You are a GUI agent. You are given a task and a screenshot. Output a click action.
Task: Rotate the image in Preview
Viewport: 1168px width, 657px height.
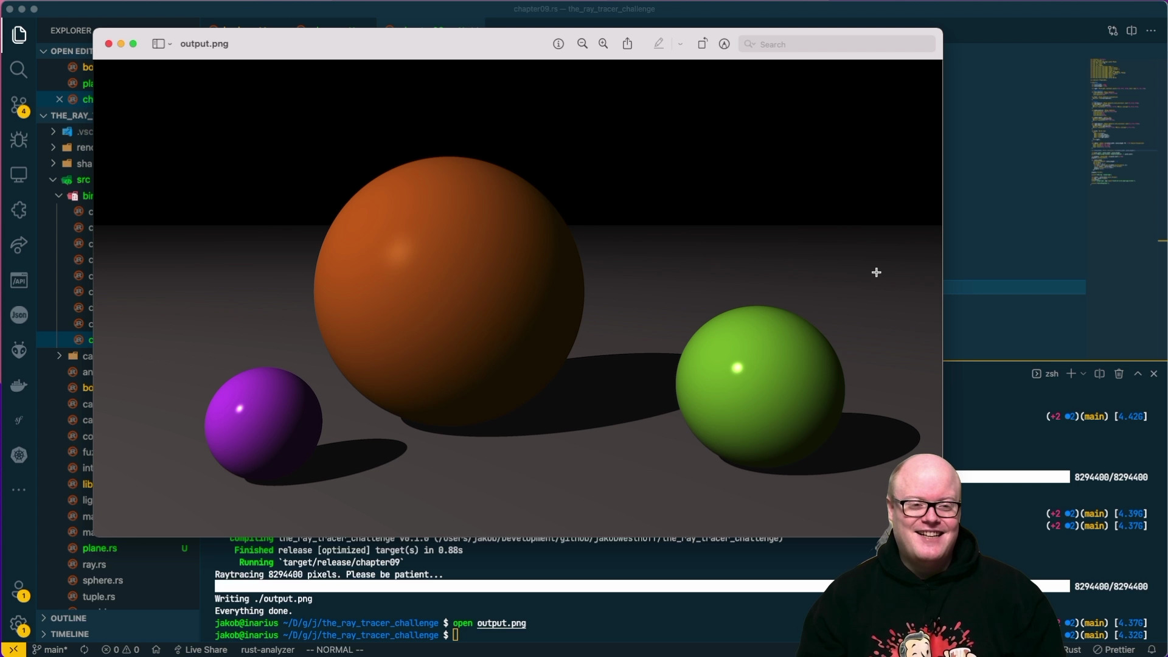[702, 44]
